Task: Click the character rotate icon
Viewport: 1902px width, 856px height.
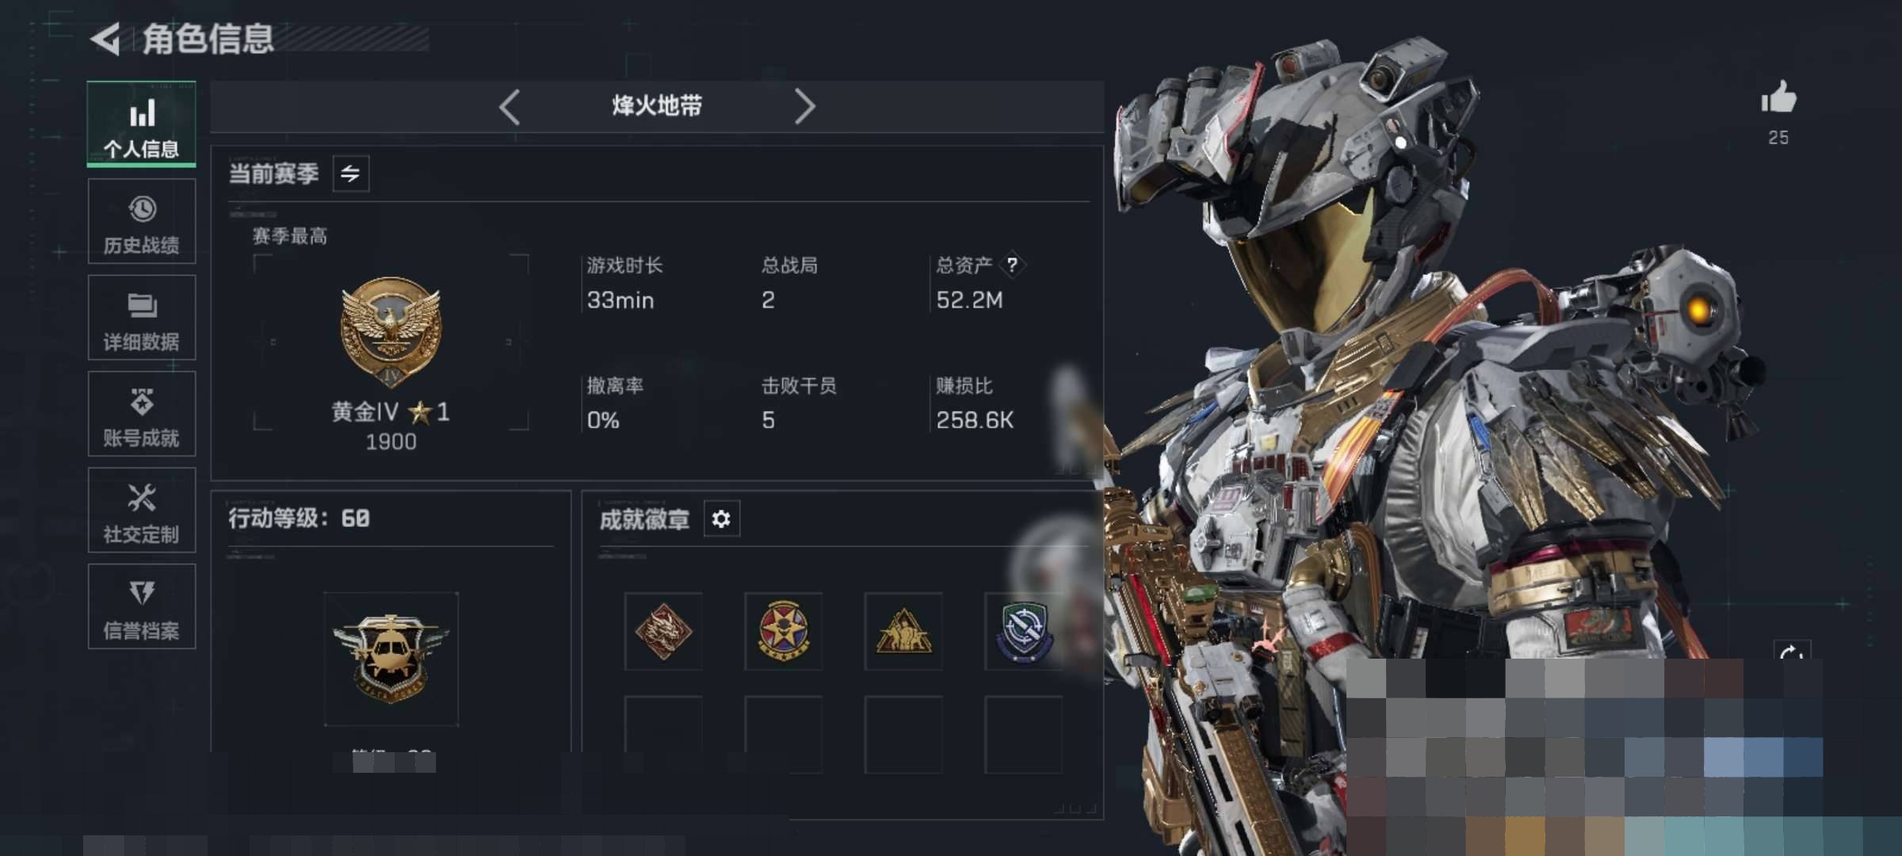Action: pos(1792,652)
